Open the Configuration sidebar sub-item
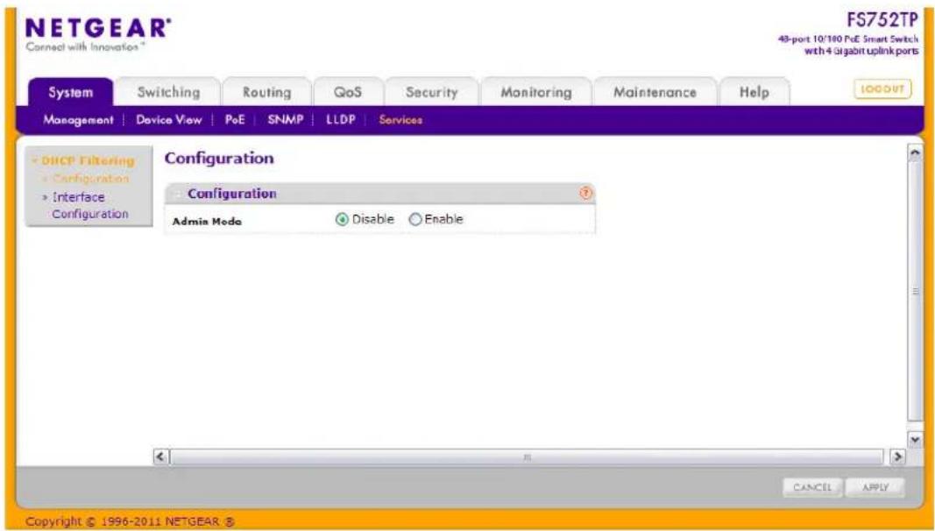The width and height of the screenshot is (935, 531). click(90, 178)
